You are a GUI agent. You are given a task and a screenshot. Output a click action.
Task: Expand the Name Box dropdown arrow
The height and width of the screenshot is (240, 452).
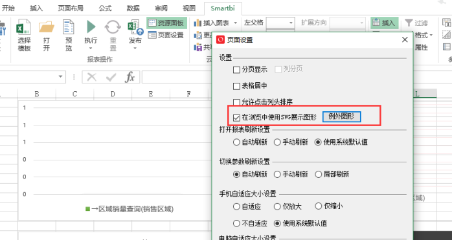point(60,76)
